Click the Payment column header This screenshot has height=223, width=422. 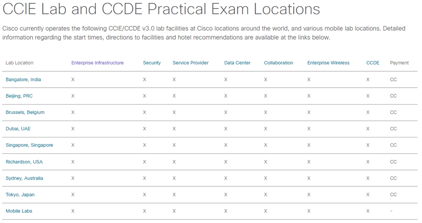[x=399, y=63]
